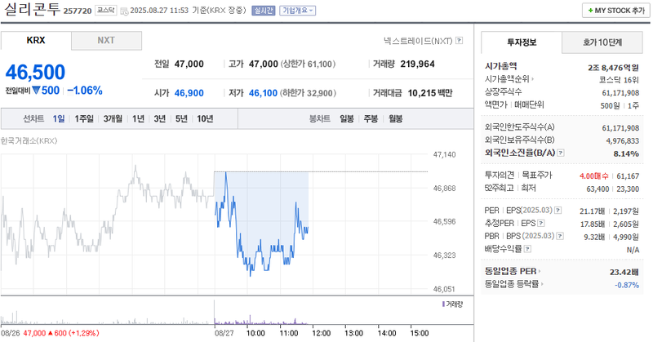The height and width of the screenshot is (342, 653).
Task: Select the 1일 line chart period
Action: (58, 118)
